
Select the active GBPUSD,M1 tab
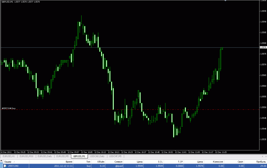[x=79, y=156]
